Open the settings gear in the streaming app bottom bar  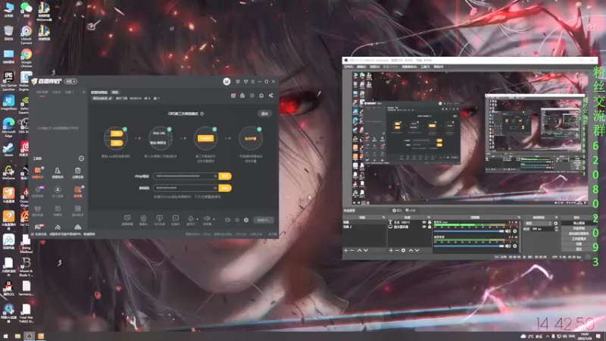[x=246, y=220]
